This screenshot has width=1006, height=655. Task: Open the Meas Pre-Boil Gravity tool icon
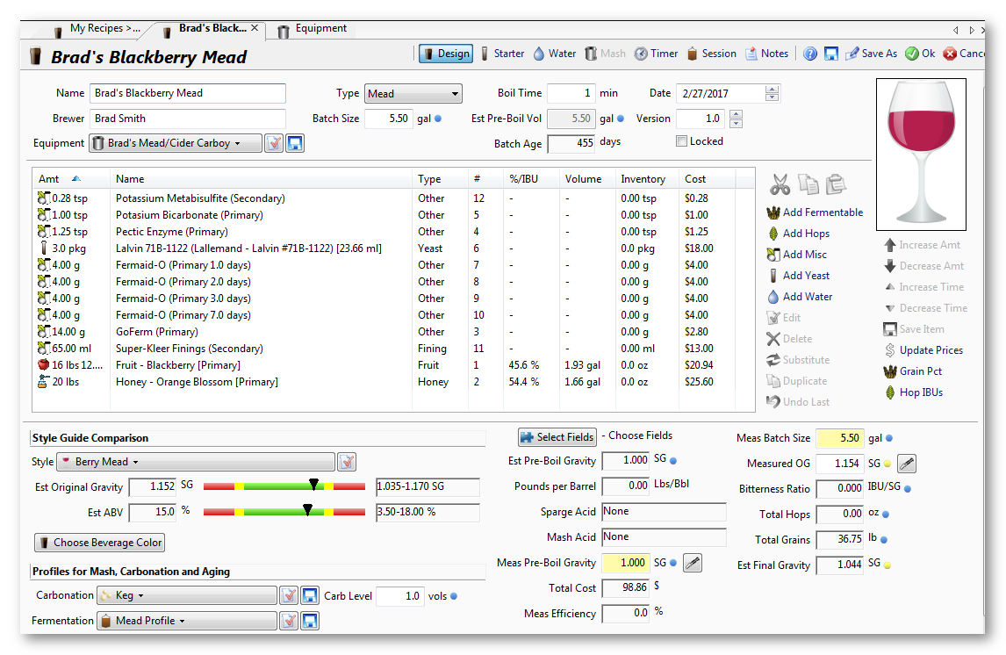[693, 563]
